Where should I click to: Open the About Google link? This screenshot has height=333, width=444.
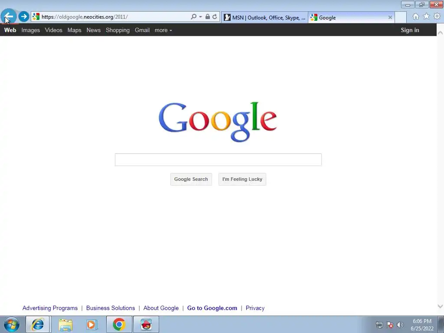(161, 308)
